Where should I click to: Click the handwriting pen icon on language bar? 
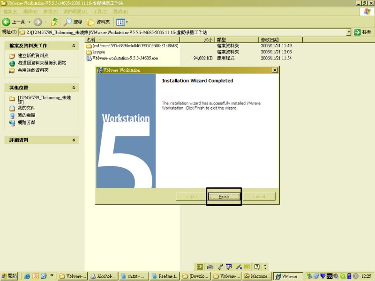pos(239,266)
